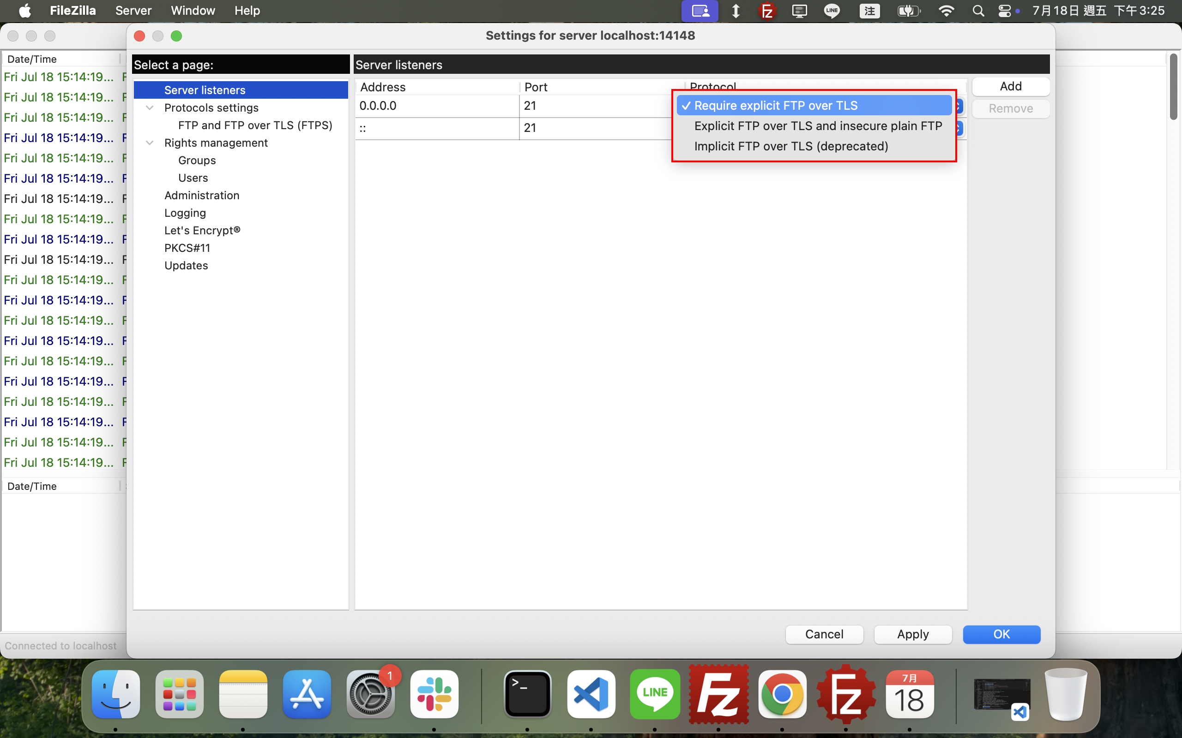The height and width of the screenshot is (738, 1182).
Task: Open FileZilla client from the Dock
Action: 718,694
